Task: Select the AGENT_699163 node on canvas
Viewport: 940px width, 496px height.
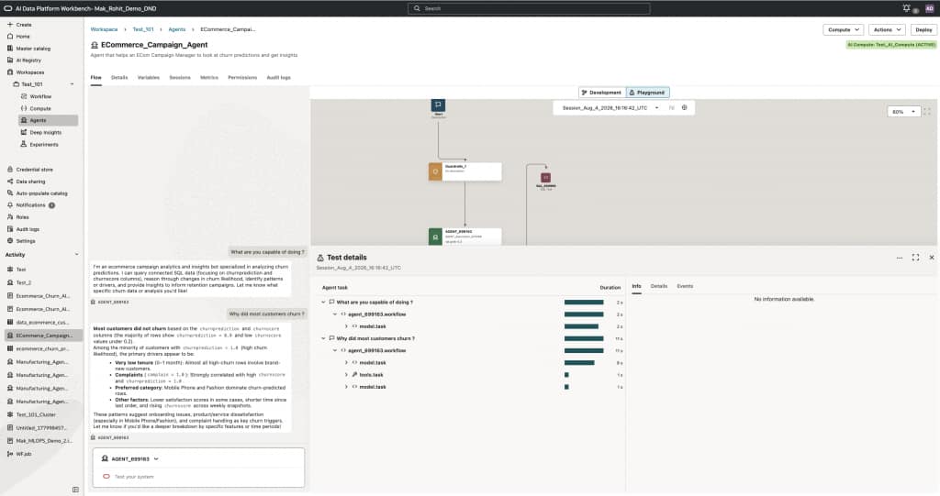Action: [464, 237]
